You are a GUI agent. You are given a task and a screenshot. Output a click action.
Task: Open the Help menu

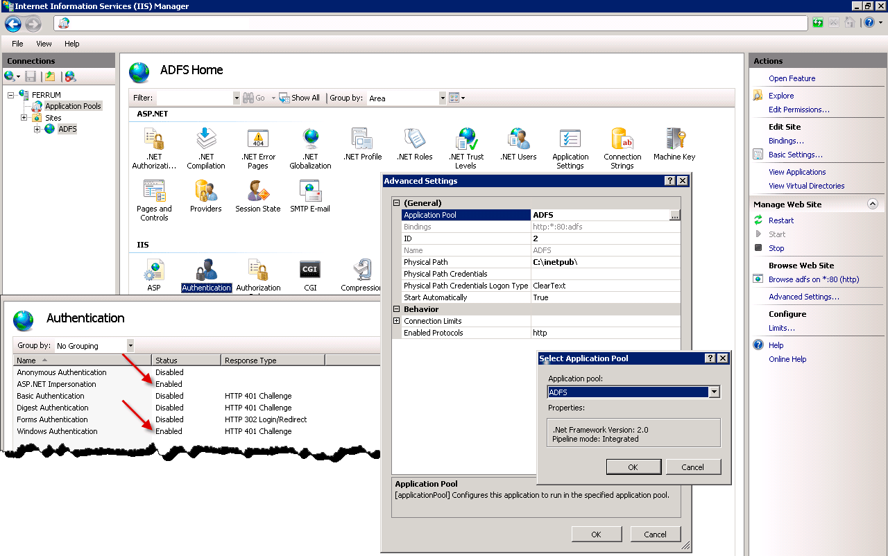click(72, 44)
